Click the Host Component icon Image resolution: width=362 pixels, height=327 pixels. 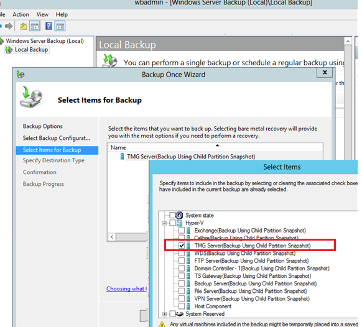[188, 306]
